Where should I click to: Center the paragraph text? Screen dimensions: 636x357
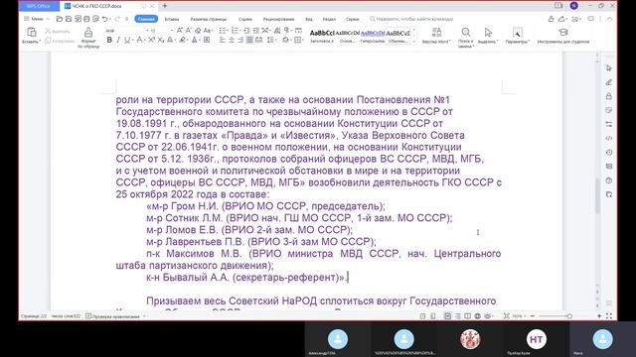click(232, 40)
